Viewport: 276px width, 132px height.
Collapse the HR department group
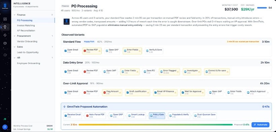tap(14, 58)
